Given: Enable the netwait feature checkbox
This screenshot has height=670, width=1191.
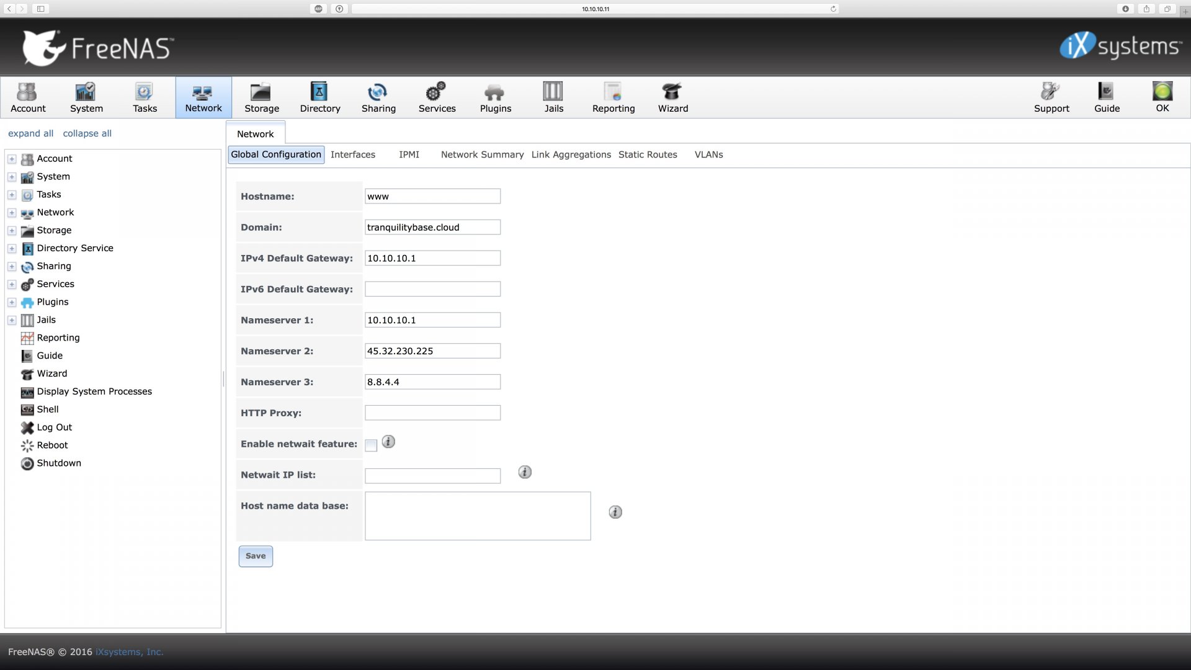Looking at the screenshot, I should click(371, 445).
